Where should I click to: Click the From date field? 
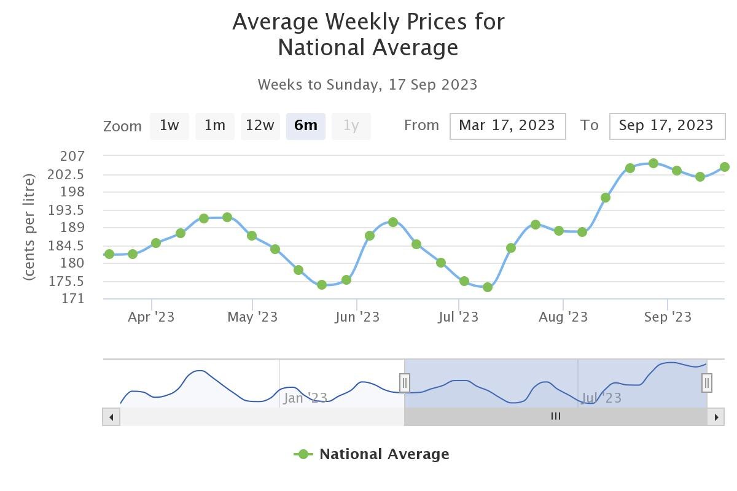pos(507,126)
